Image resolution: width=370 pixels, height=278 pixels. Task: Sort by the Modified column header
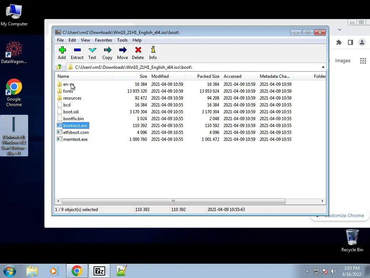tap(167, 76)
